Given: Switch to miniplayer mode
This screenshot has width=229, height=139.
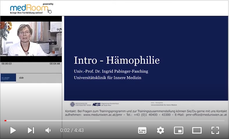Looking at the screenshot, I should coord(179,130).
